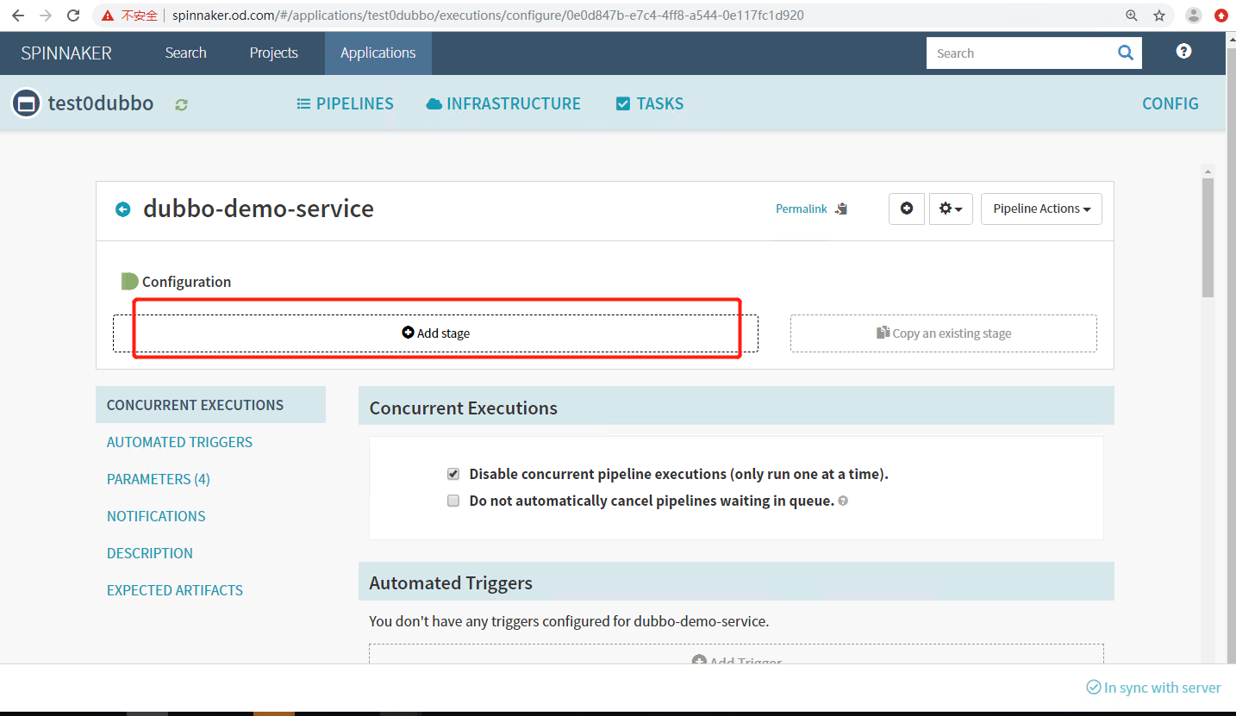Click the back arrow beside dubbo-demo-service

[123, 209]
